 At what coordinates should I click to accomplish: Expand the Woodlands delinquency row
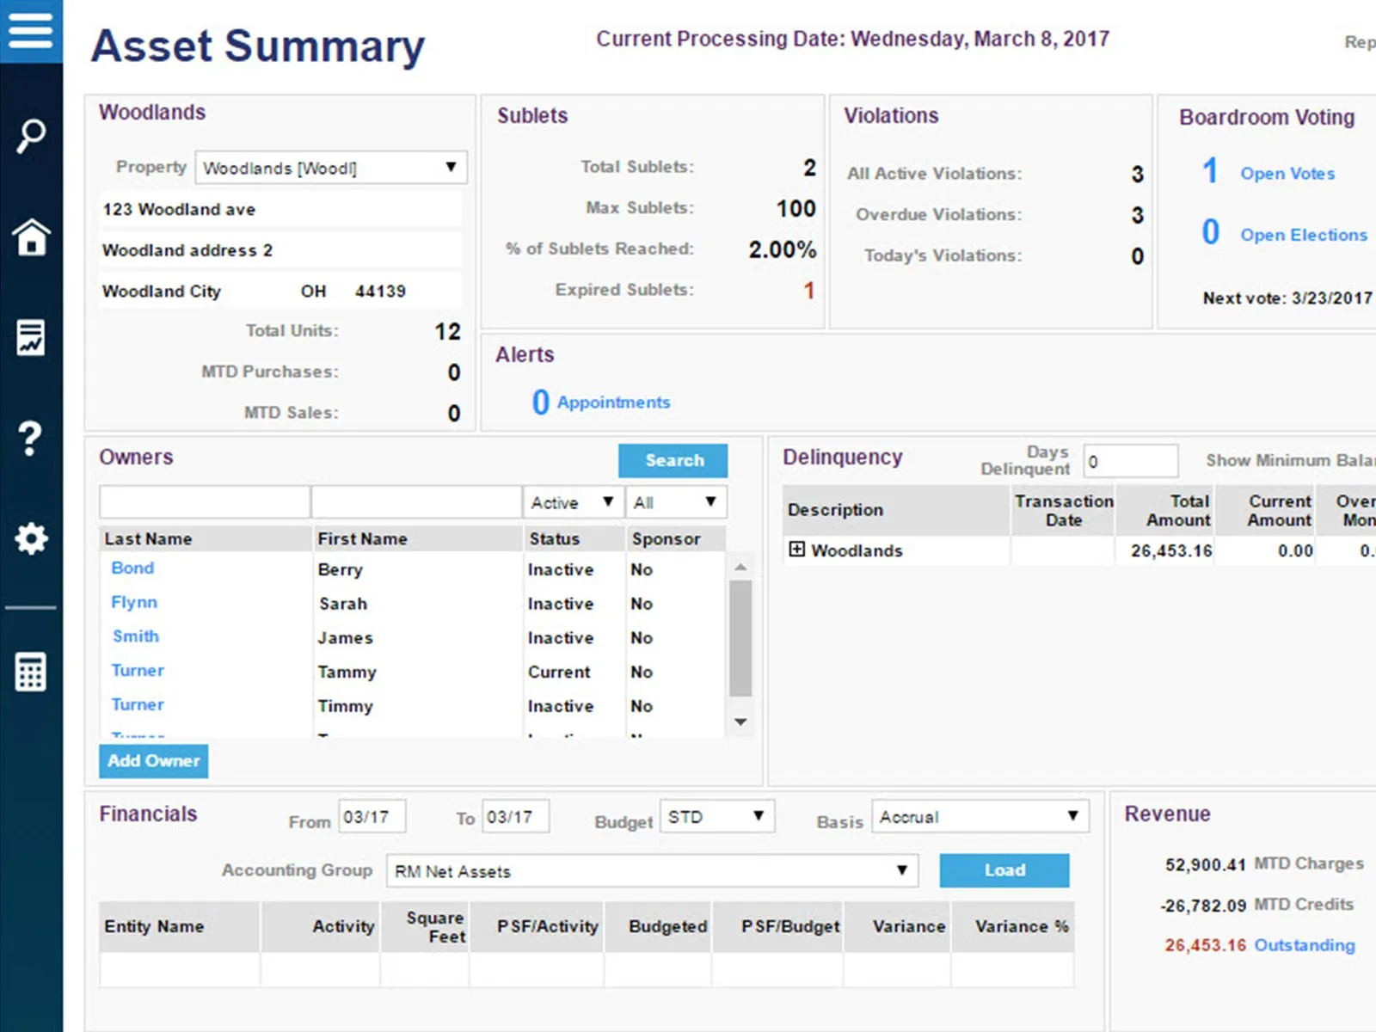point(797,550)
